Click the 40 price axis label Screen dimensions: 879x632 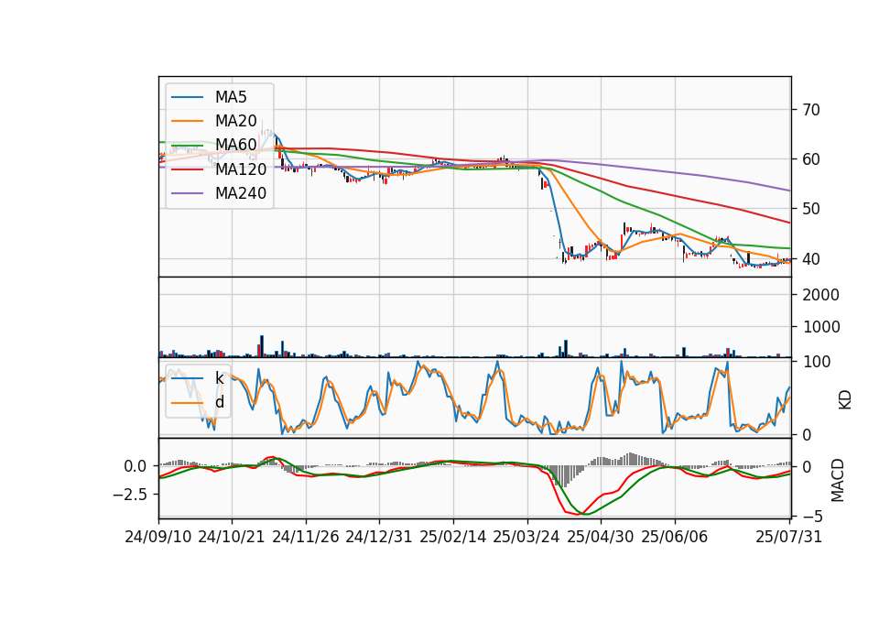[x=811, y=258]
